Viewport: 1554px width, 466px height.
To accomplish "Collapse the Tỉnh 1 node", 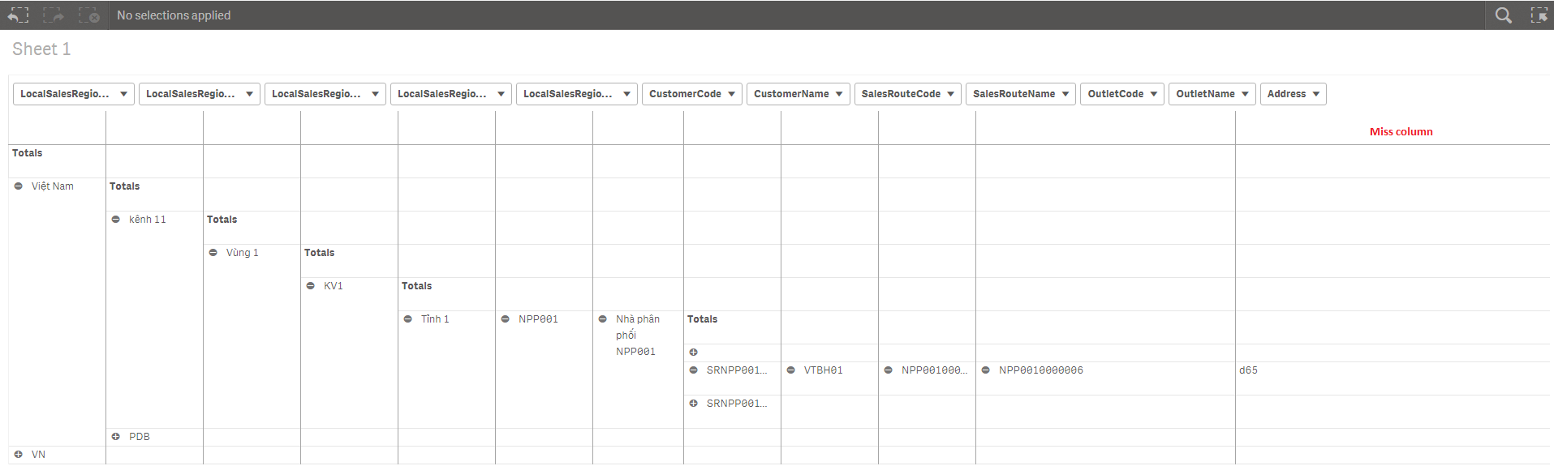I will pos(408,319).
